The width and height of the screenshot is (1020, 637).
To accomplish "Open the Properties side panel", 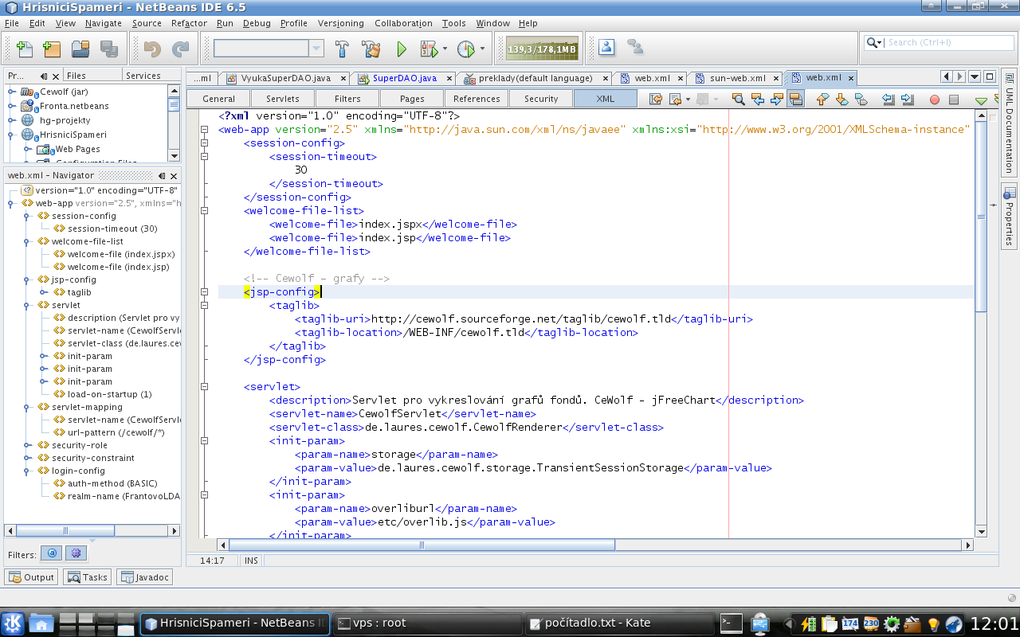I will coord(1009,217).
